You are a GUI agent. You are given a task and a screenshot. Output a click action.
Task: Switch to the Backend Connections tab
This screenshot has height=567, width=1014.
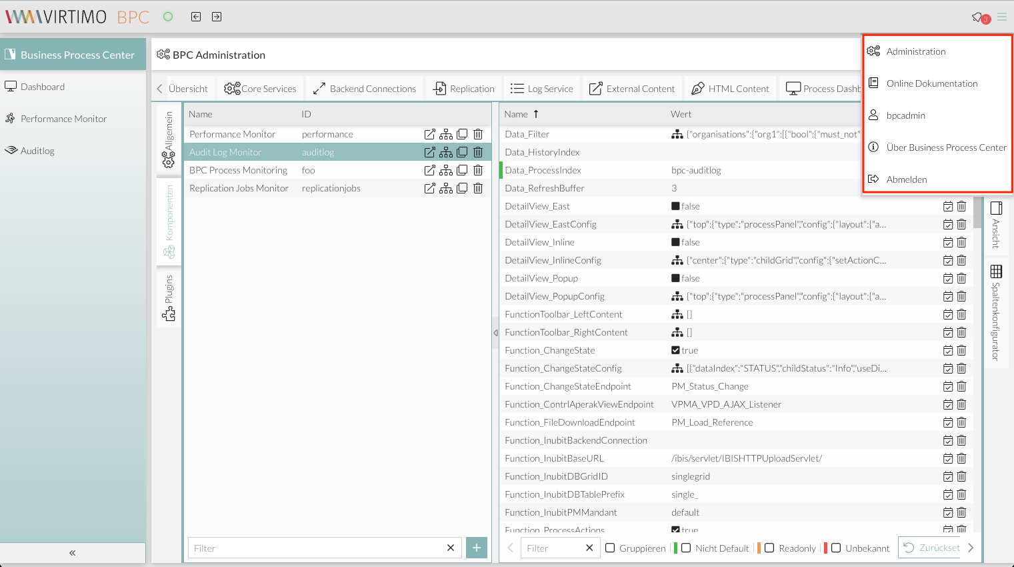tap(365, 89)
